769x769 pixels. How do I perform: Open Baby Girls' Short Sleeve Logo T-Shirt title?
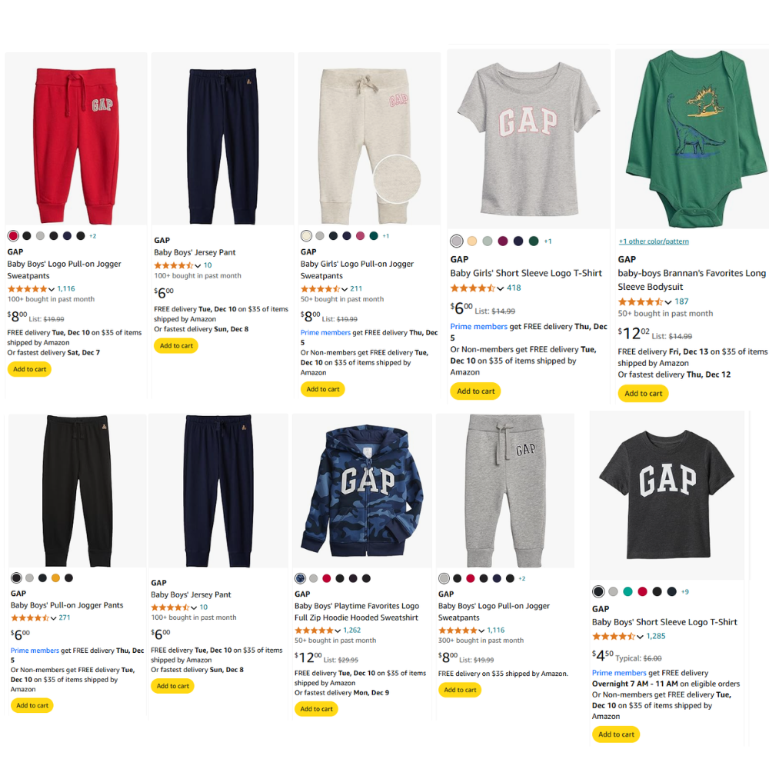pyautogui.click(x=526, y=273)
